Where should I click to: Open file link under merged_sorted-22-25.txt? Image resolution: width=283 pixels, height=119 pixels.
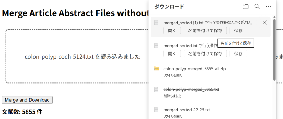[172, 116]
